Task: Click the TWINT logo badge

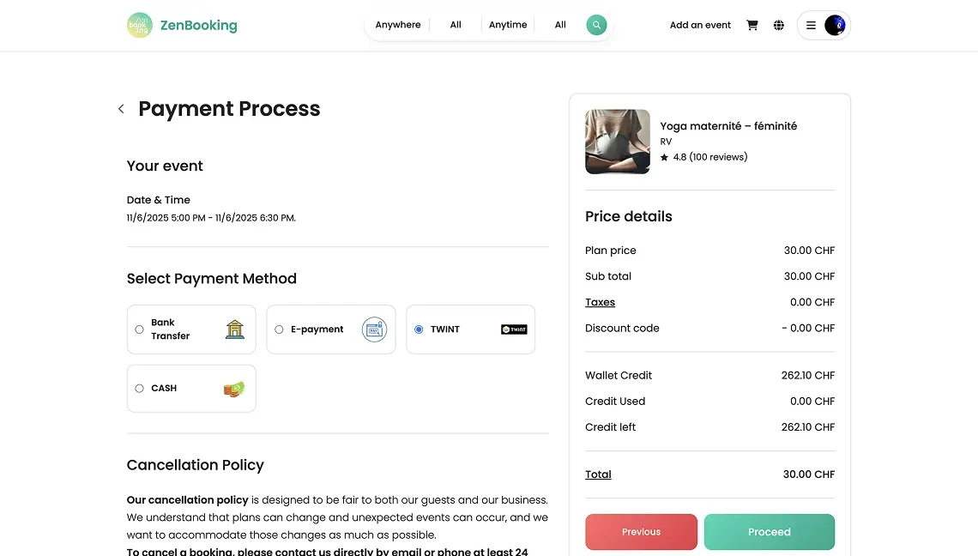Action: [514, 329]
